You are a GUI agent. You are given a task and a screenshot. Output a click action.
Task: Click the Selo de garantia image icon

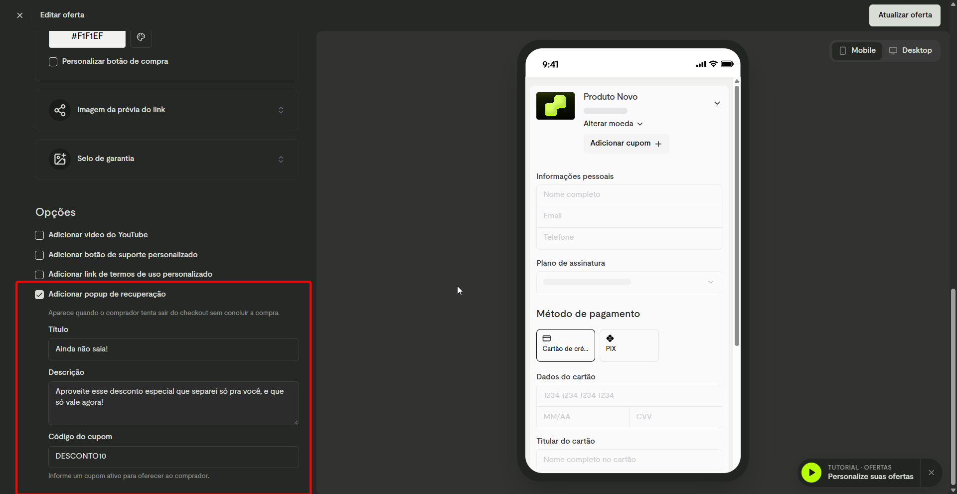click(x=60, y=159)
